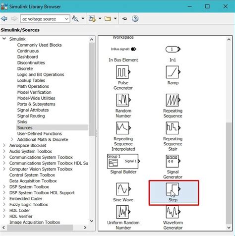Click the block pane vertical scrollbar
235x236 pixels.
[229, 173]
